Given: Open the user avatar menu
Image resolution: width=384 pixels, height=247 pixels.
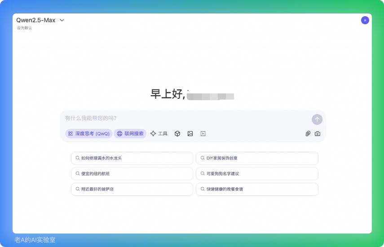Looking at the screenshot, I should pos(365,20).
